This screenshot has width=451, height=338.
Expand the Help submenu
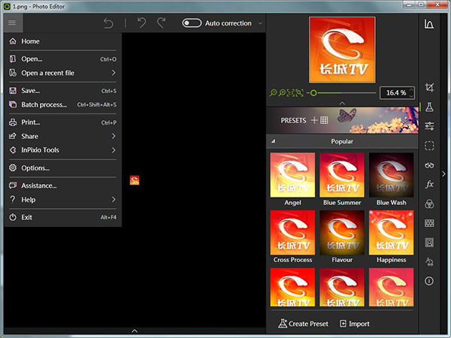point(62,200)
